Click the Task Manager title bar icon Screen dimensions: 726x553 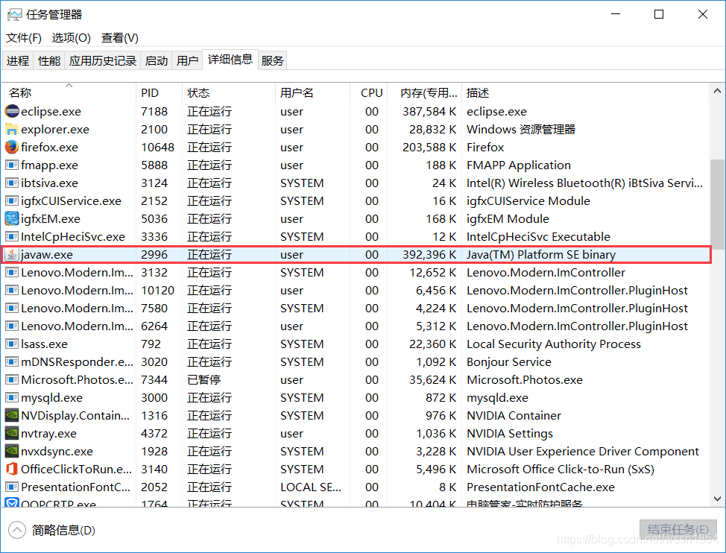tap(14, 15)
